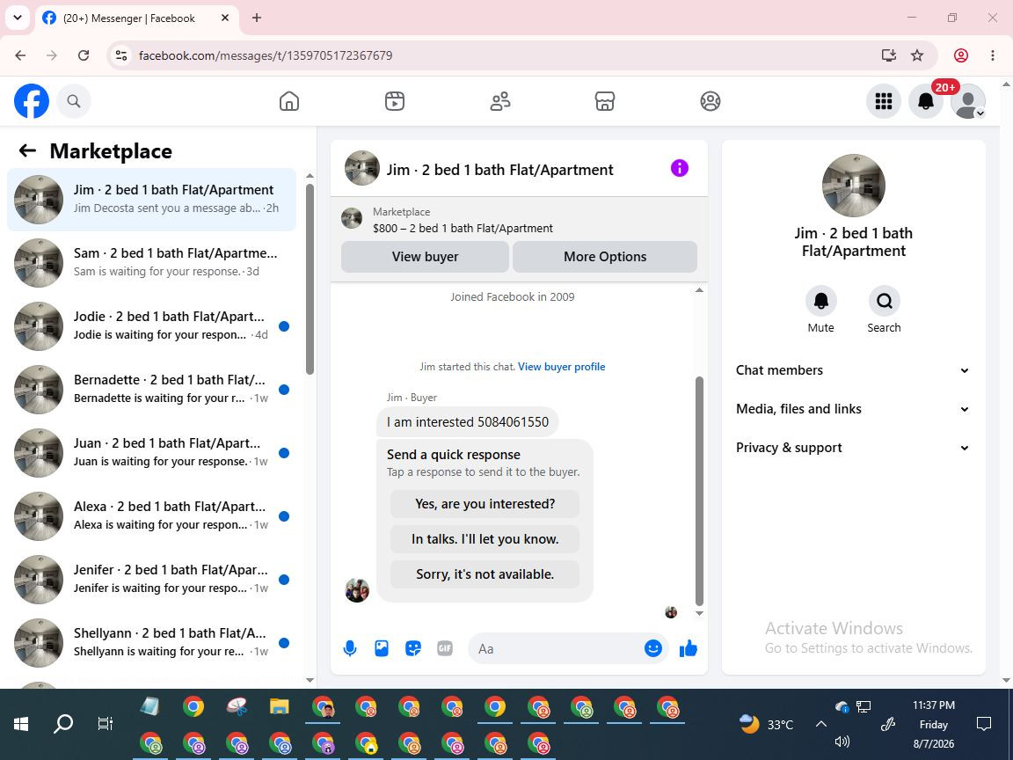This screenshot has height=760, width=1013.
Task: Send a thumbs-up like
Action: [688, 648]
